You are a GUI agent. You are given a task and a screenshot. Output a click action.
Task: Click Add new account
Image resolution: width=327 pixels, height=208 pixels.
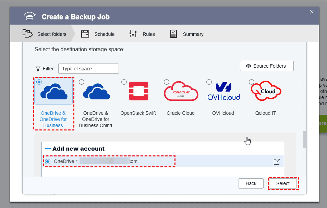tap(75, 149)
